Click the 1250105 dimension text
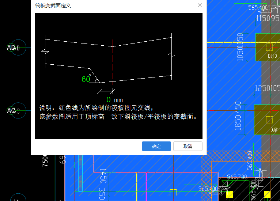 267,88
